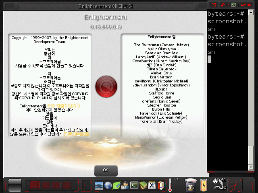
Task: Click "Aleksej Struk" in the team list
Action: (161, 73)
